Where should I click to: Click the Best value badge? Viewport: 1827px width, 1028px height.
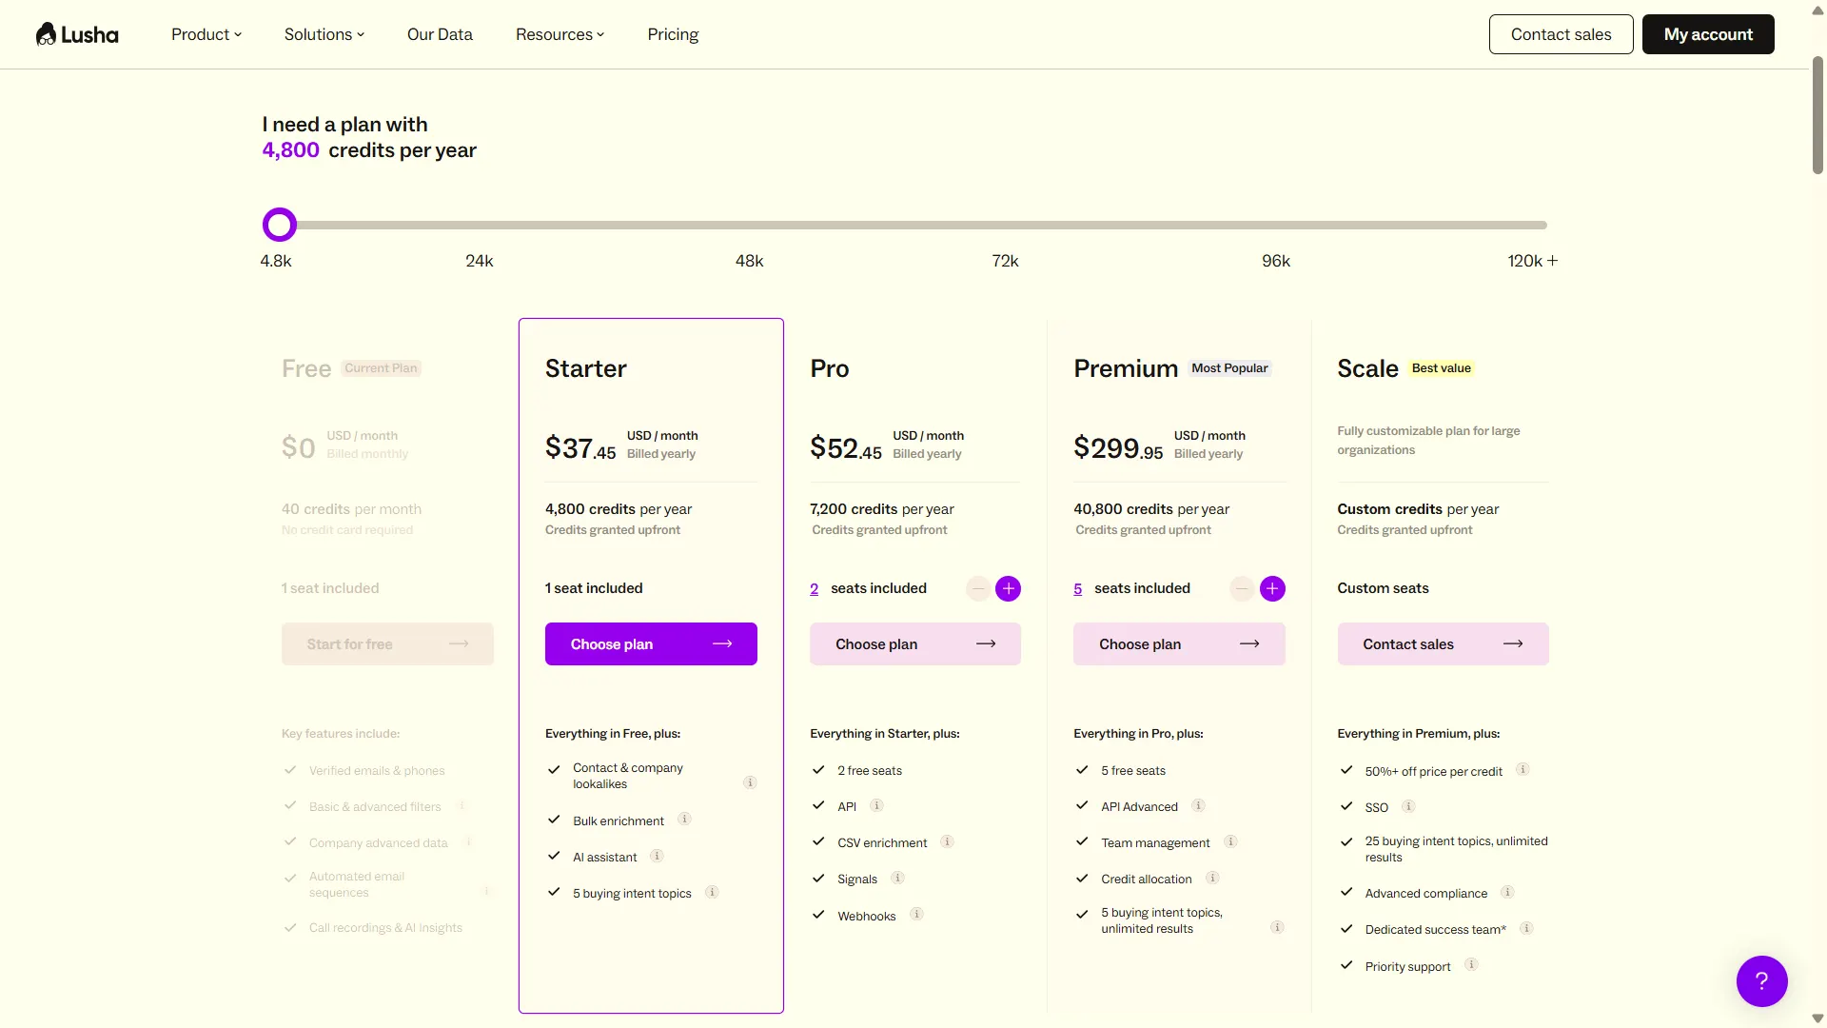(1441, 368)
